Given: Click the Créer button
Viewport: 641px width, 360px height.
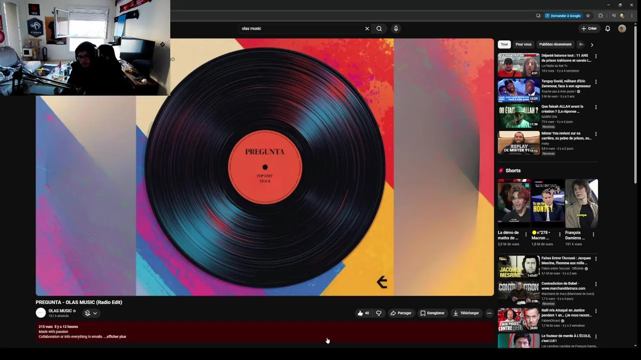Looking at the screenshot, I should click(x=589, y=28).
